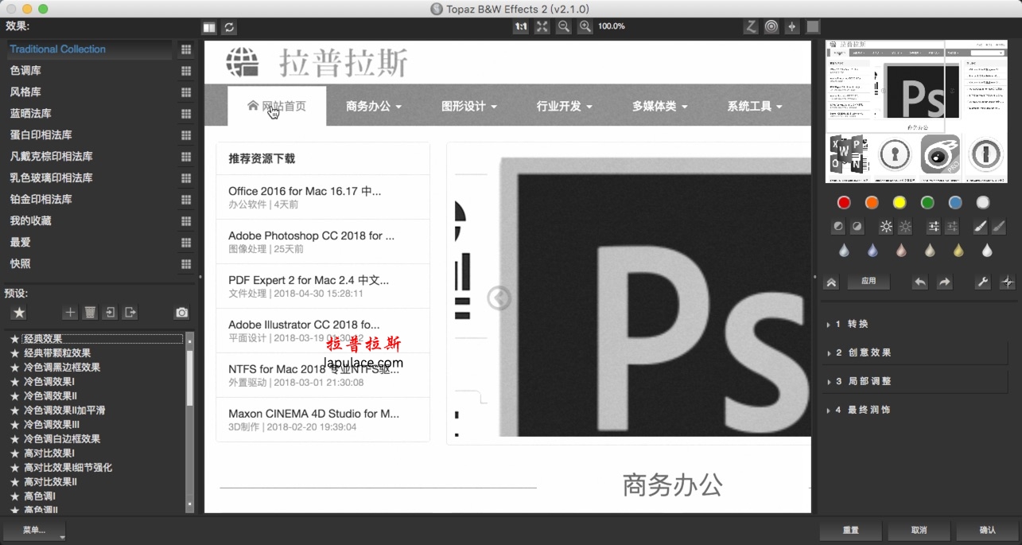This screenshot has width=1022, height=545.
Task: Open the 商务办公 dropdown menu
Action: coord(372,104)
